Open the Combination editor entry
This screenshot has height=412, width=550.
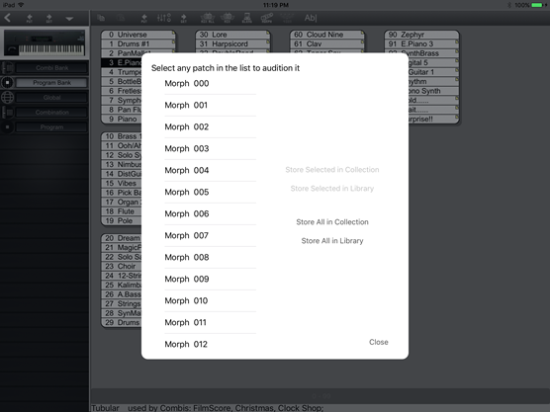coord(51,113)
